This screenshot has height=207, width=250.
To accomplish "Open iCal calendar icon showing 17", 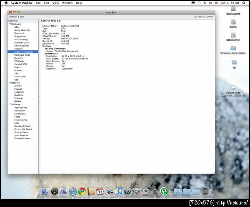I will [100, 191].
